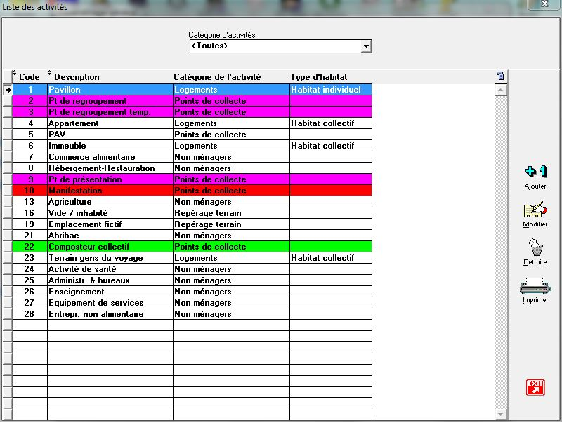This screenshot has height=422, width=562.
Task: Click the sort arrows beside Code header
Action: pyautogui.click(x=15, y=74)
